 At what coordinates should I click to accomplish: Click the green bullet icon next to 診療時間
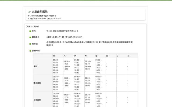tap(30, 51)
